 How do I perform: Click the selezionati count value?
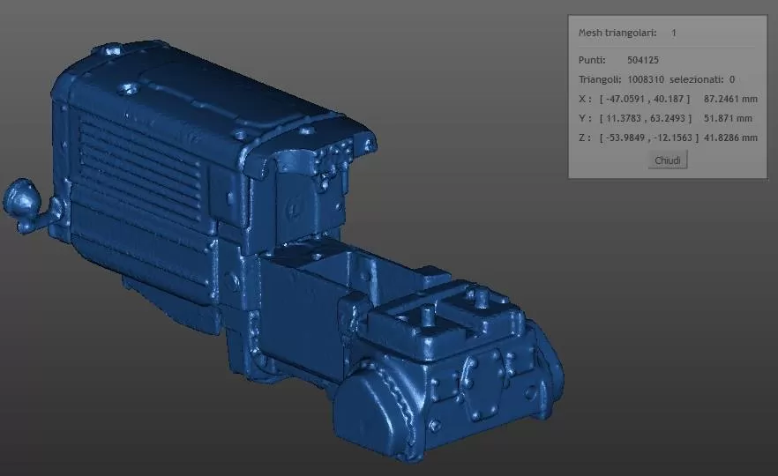732,79
